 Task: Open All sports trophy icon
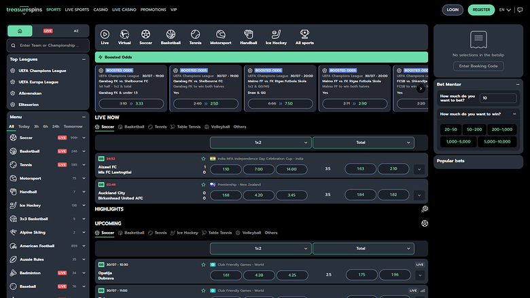(304, 35)
